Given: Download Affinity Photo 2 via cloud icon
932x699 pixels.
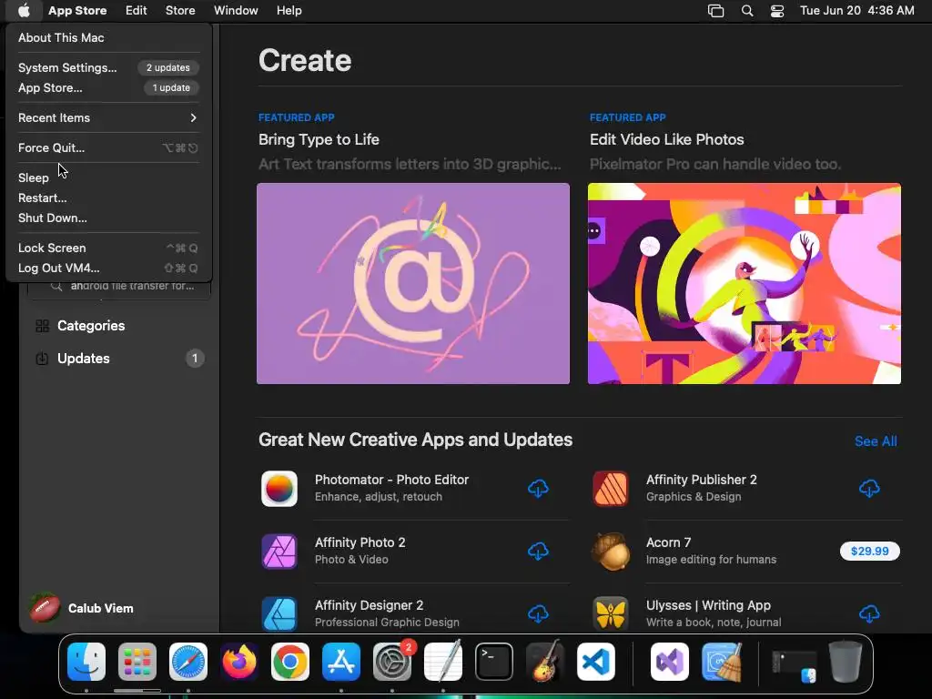Looking at the screenshot, I should click(538, 551).
